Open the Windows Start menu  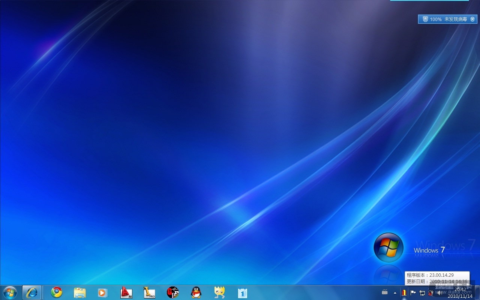tap(10, 292)
